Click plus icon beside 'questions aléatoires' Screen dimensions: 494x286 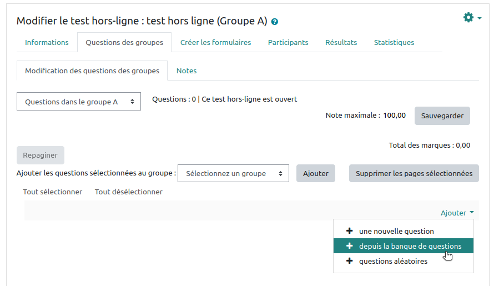[349, 261]
